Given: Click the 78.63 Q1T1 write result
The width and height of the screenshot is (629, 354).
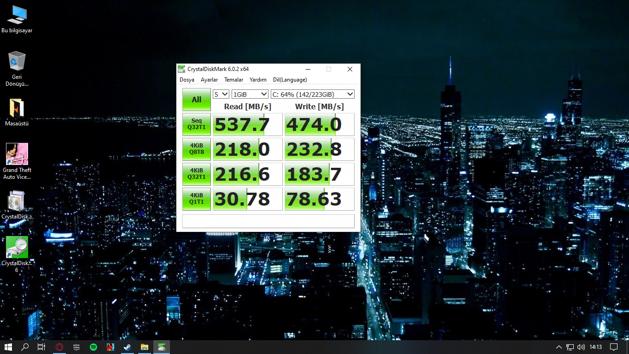Looking at the screenshot, I should click(320, 199).
